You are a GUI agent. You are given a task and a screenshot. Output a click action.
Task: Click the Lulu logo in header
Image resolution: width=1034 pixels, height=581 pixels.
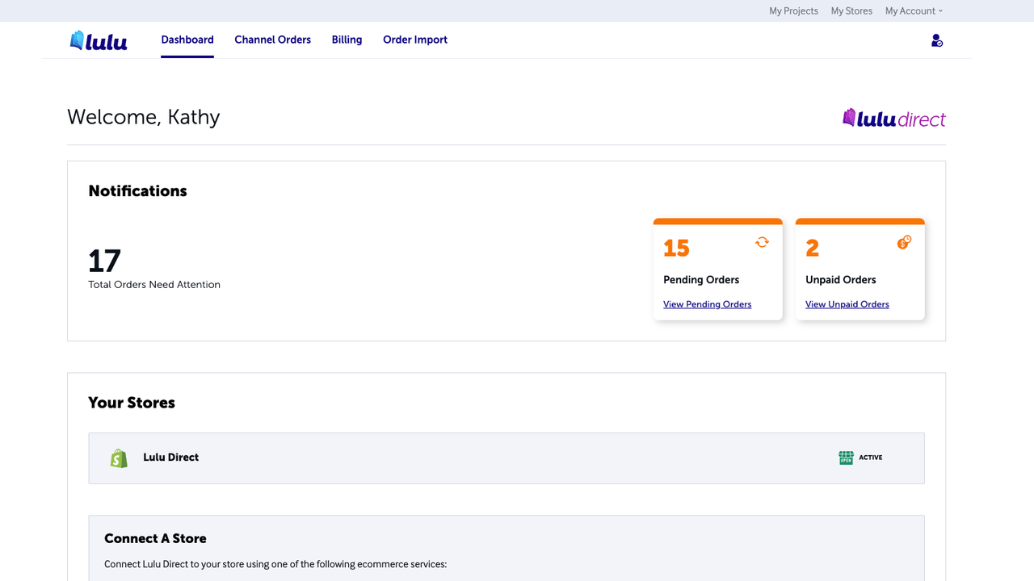tap(99, 40)
